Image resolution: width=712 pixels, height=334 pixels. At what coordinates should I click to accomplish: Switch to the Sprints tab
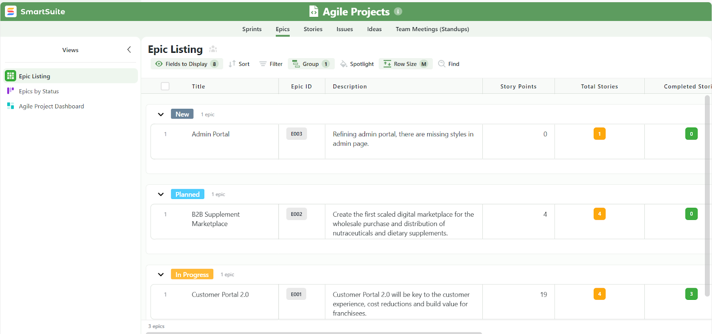[252, 29]
